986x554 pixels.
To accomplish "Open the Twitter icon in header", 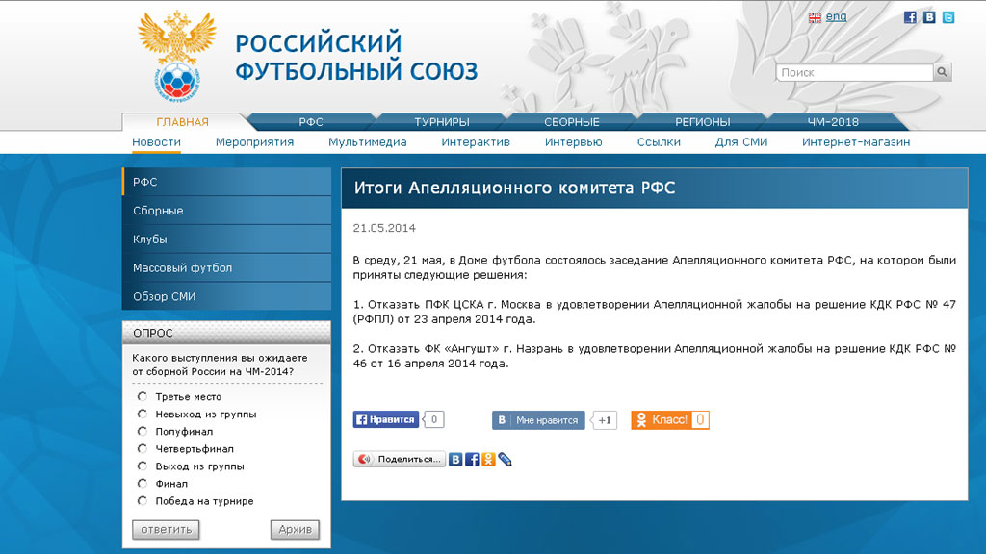I will pyautogui.click(x=948, y=17).
